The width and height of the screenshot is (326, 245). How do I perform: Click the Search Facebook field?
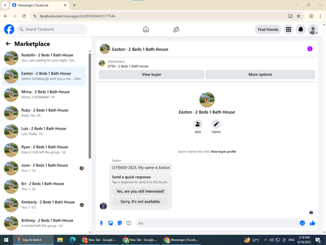(x=52, y=29)
